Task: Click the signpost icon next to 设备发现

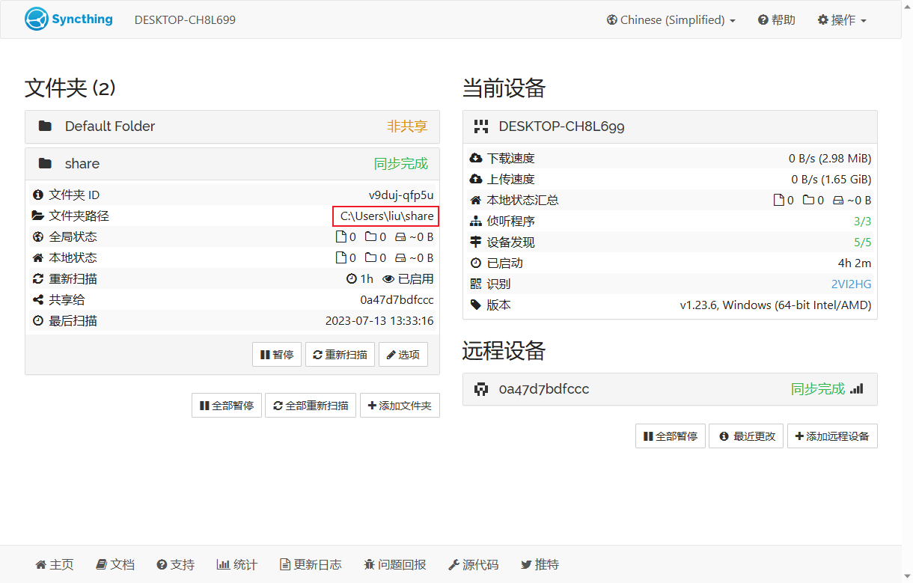Action: [x=476, y=242]
